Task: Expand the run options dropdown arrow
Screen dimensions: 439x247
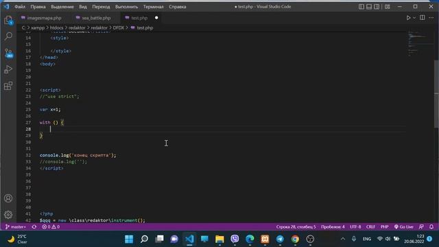Action: click(414, 18)
